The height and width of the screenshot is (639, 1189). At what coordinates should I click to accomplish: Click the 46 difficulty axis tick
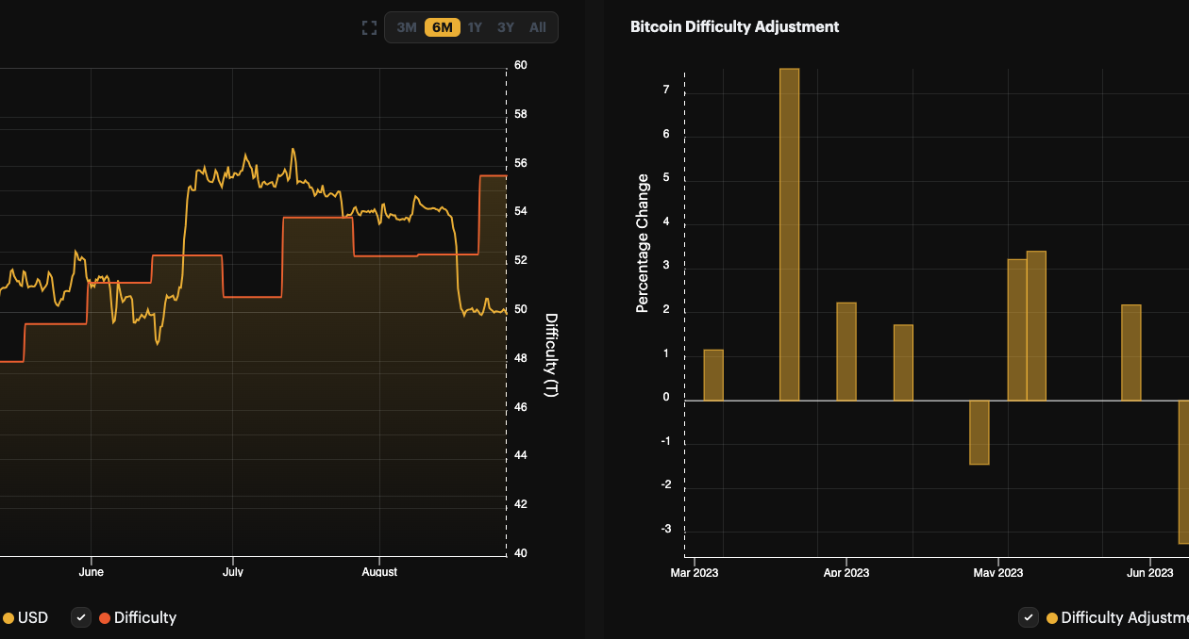521,407
